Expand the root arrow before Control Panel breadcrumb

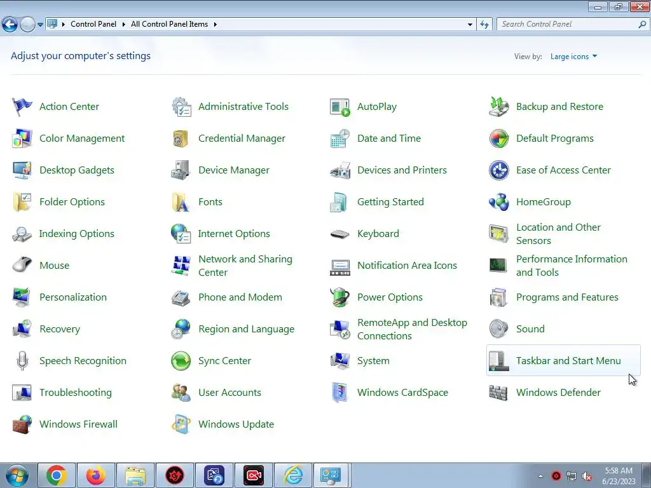pyautogui.click(x=64, y=25)
